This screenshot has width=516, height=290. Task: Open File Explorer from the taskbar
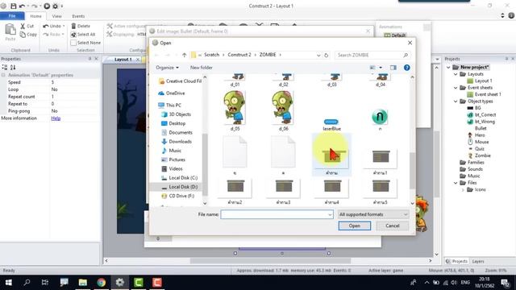tap(82, 283)
